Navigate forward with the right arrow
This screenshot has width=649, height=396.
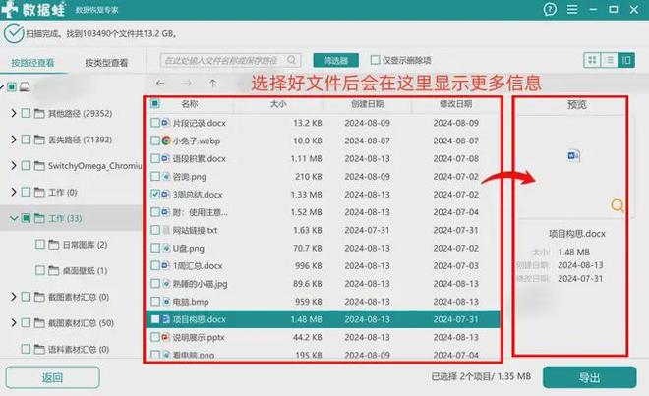187,84
